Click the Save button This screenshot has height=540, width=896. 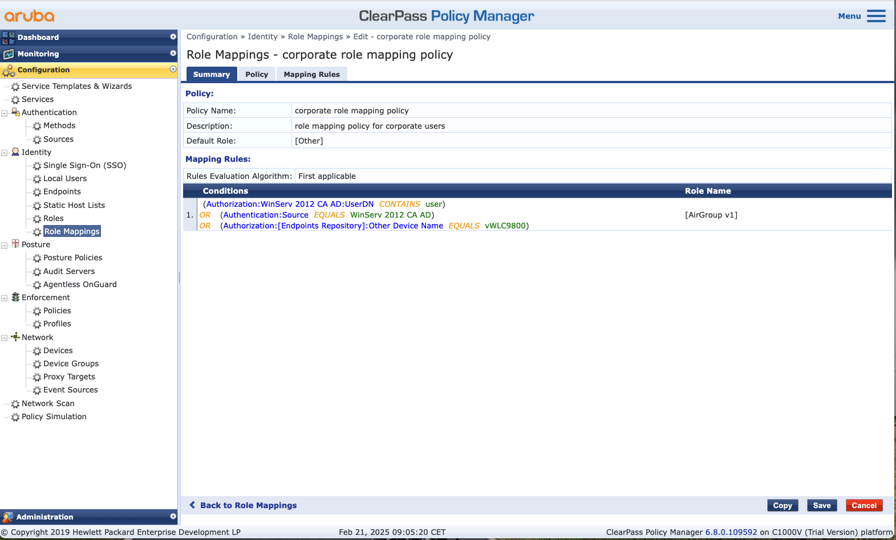[x=822, y=505]
